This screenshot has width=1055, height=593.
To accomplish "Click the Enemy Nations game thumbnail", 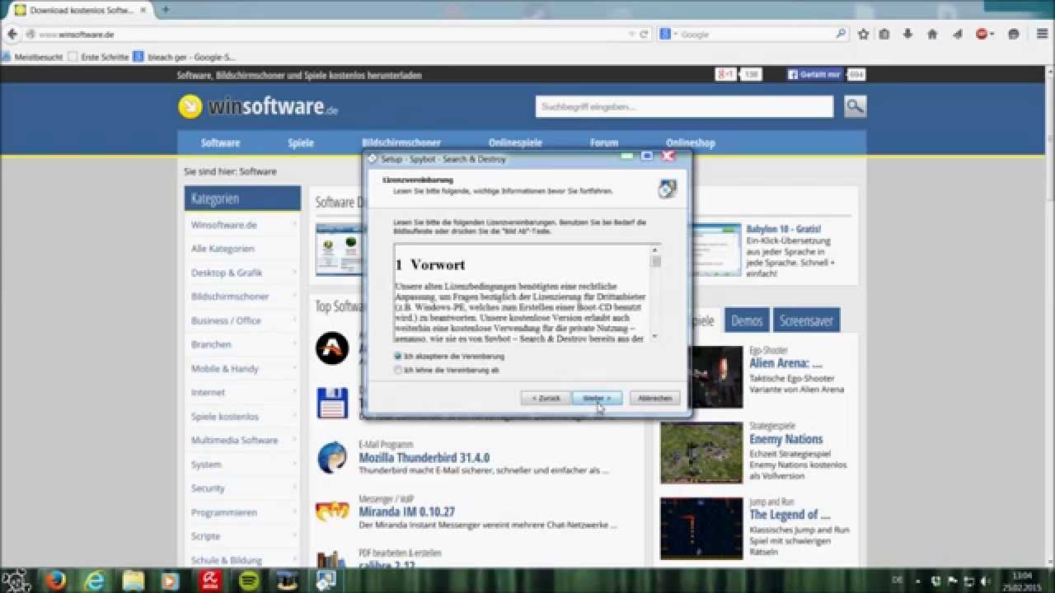I will click(701, 452).
